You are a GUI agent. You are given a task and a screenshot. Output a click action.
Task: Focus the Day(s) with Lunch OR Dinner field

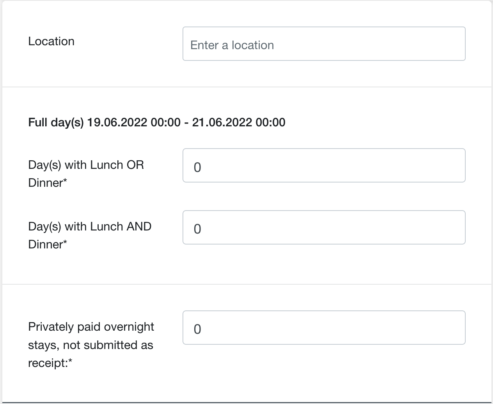(x=324, y=165)
